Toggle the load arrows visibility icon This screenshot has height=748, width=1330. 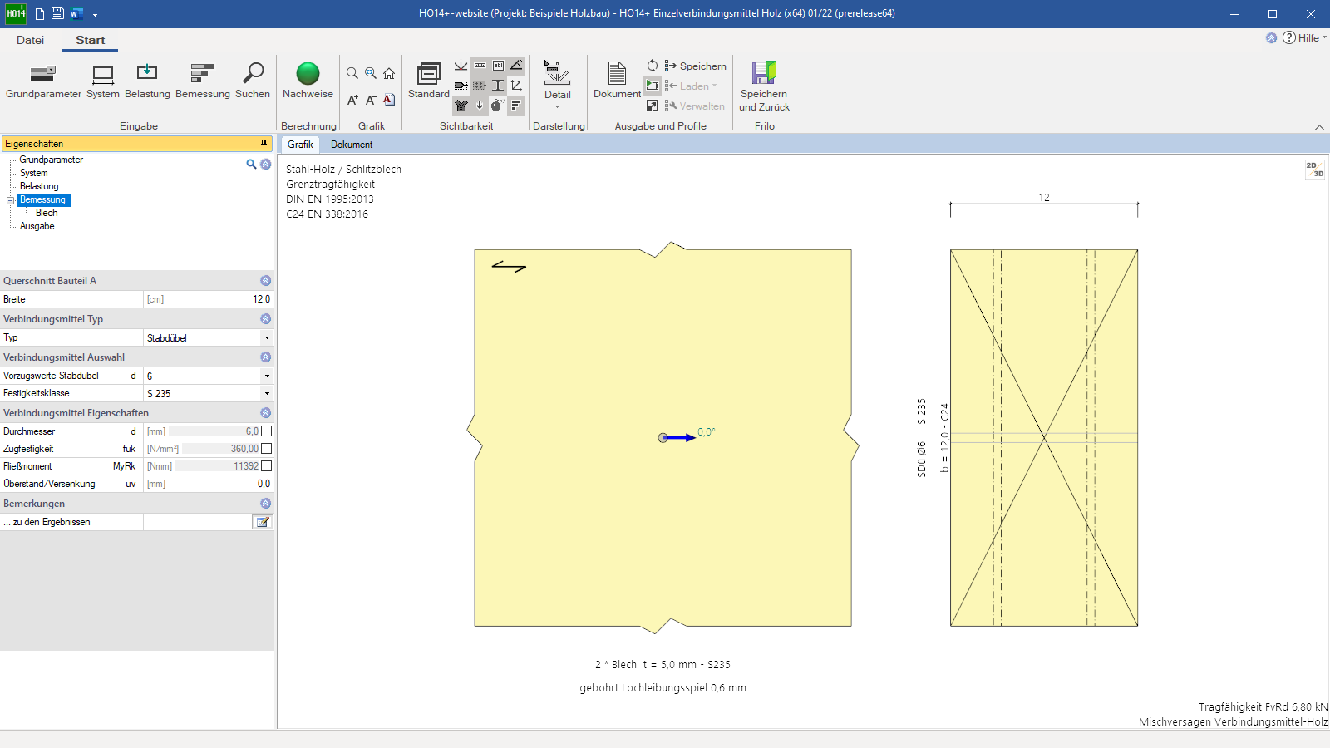tap(461, 66)
